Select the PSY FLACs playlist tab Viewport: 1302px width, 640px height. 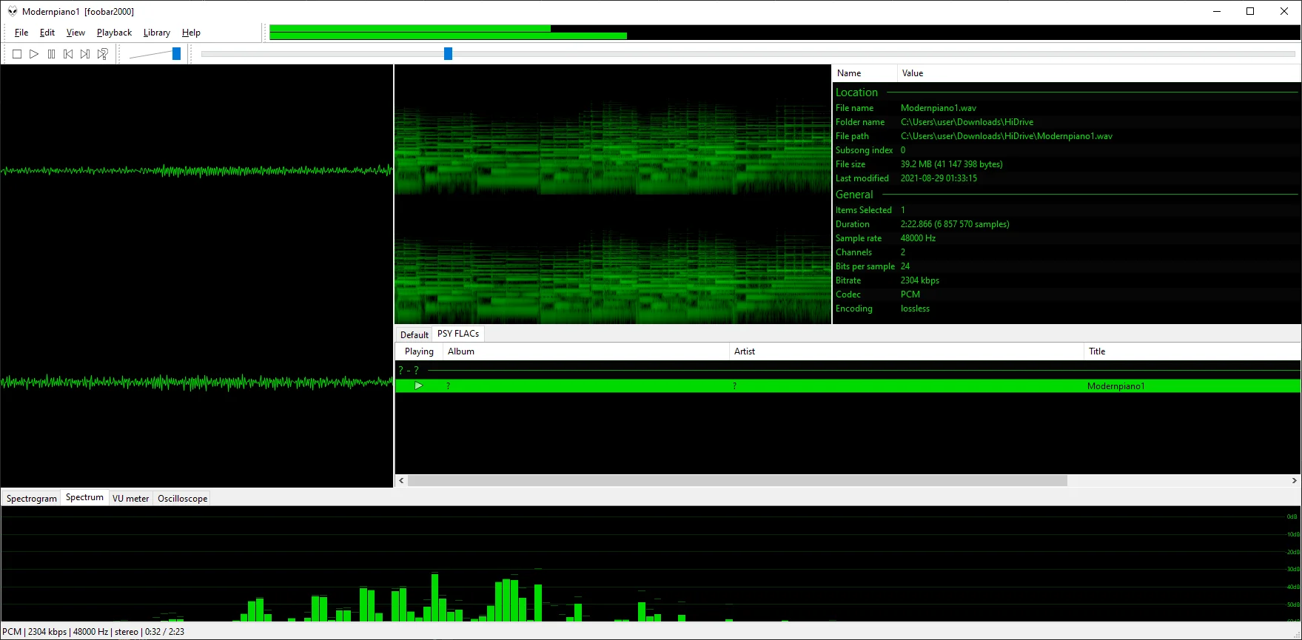pyautogui.click(x=458, y=334)
